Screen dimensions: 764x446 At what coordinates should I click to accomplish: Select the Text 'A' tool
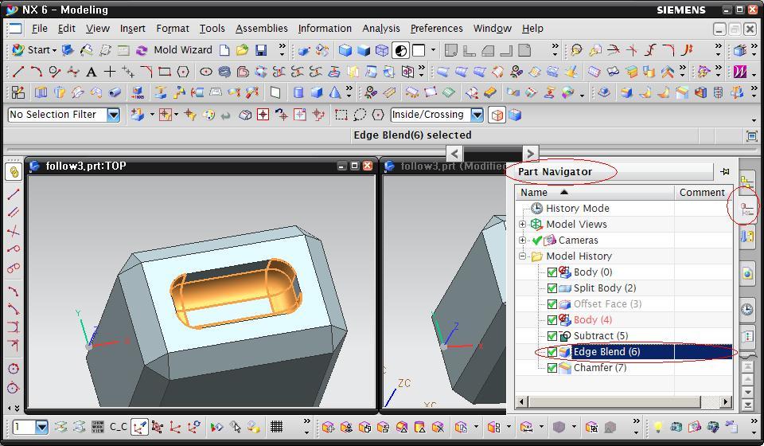tap(92, 72)
